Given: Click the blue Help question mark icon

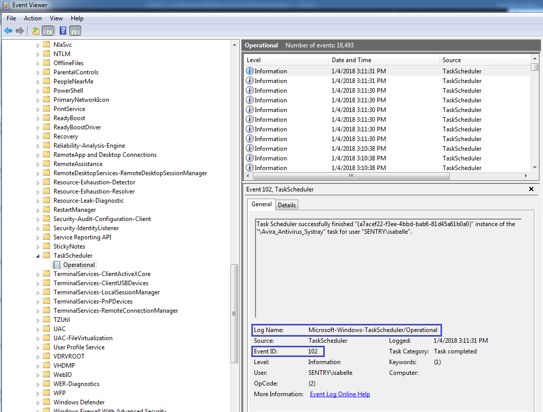Looking at the screenshot, I should pyautogui.click(x=63, y=31).
